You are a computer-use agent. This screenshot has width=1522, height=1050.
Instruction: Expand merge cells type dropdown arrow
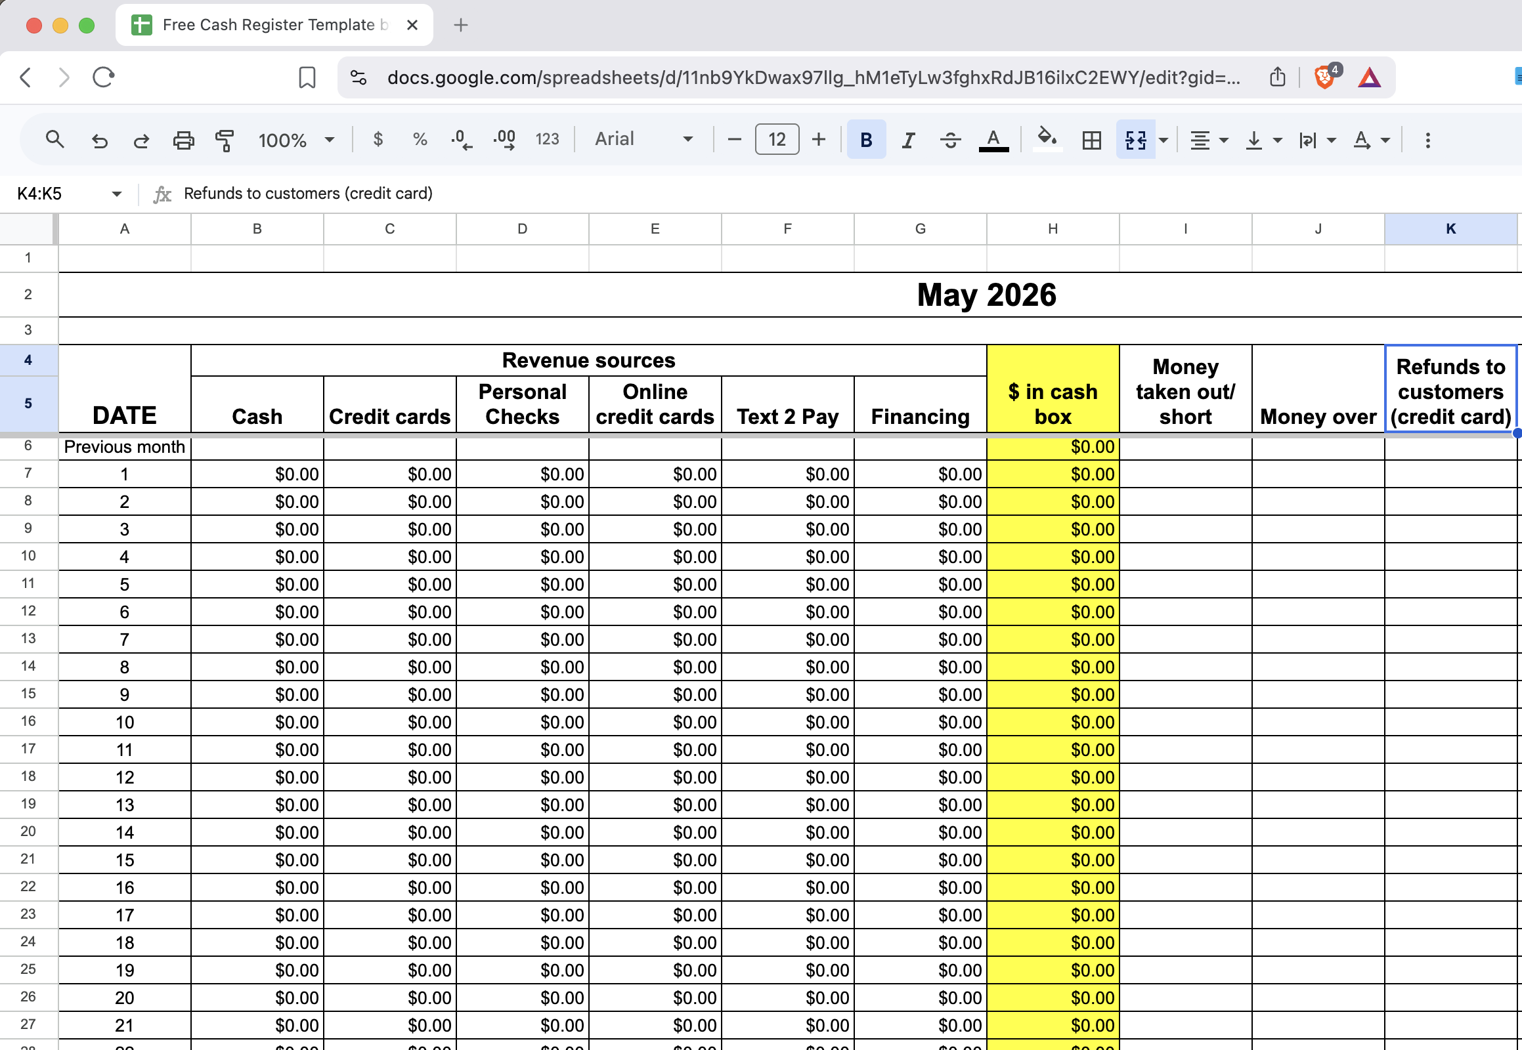[1164, 140]
